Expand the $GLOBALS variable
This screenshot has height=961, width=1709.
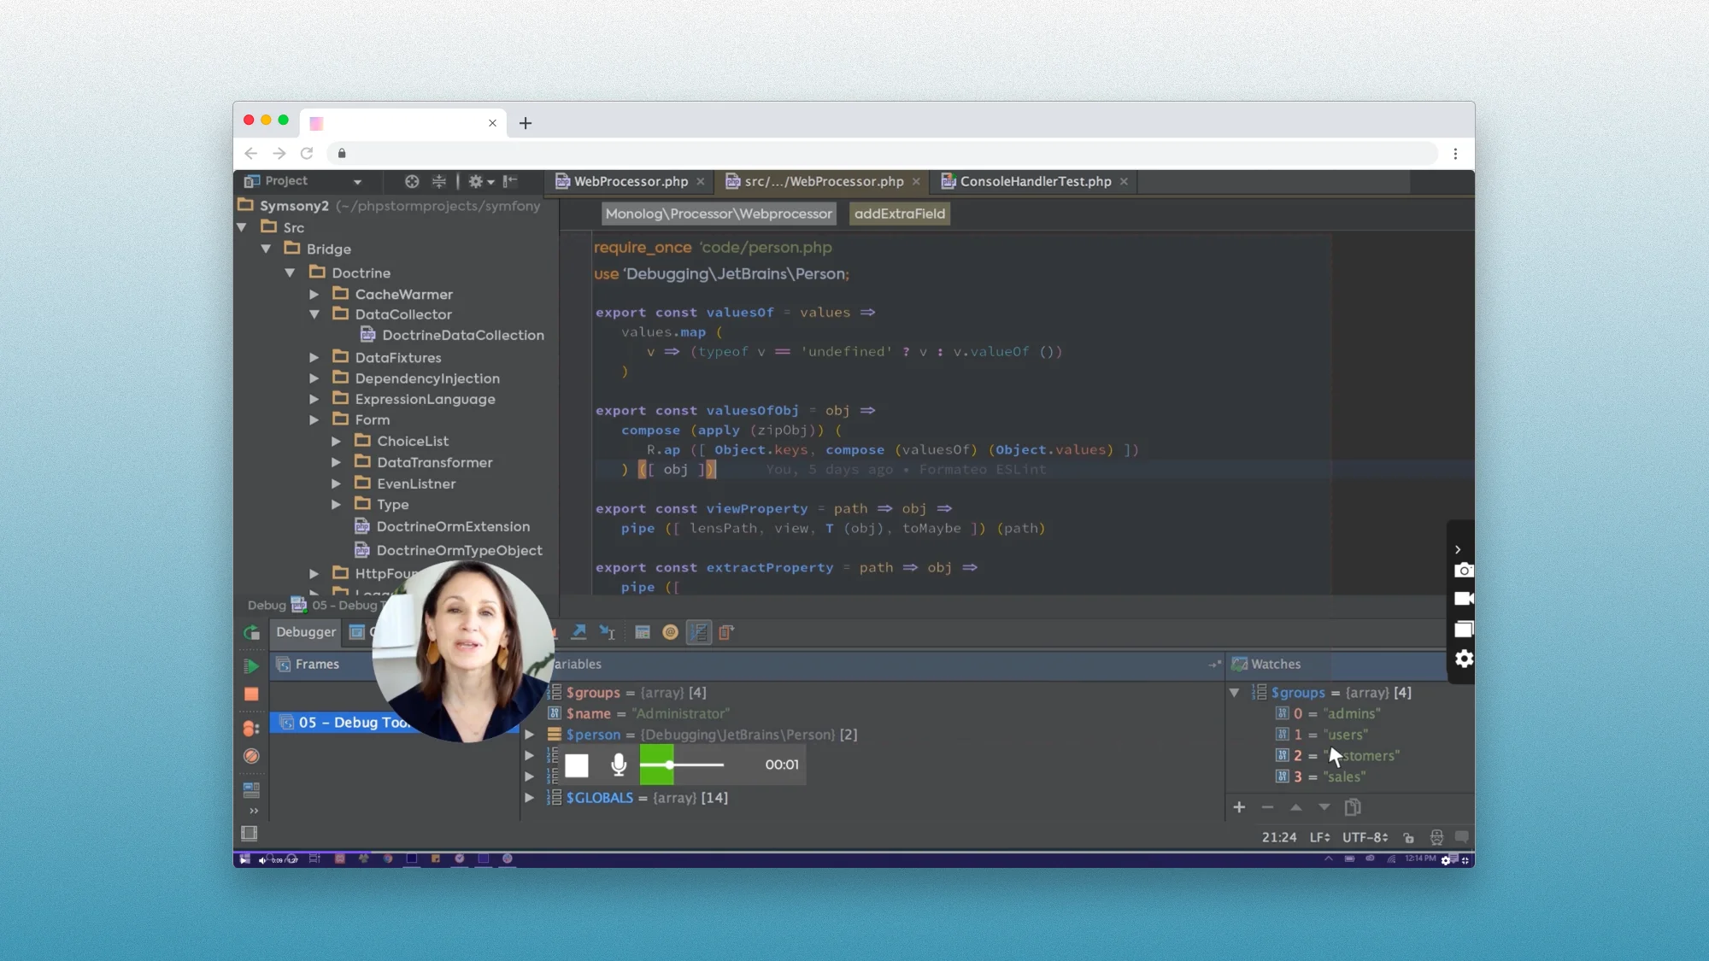(x=529, y=798)
